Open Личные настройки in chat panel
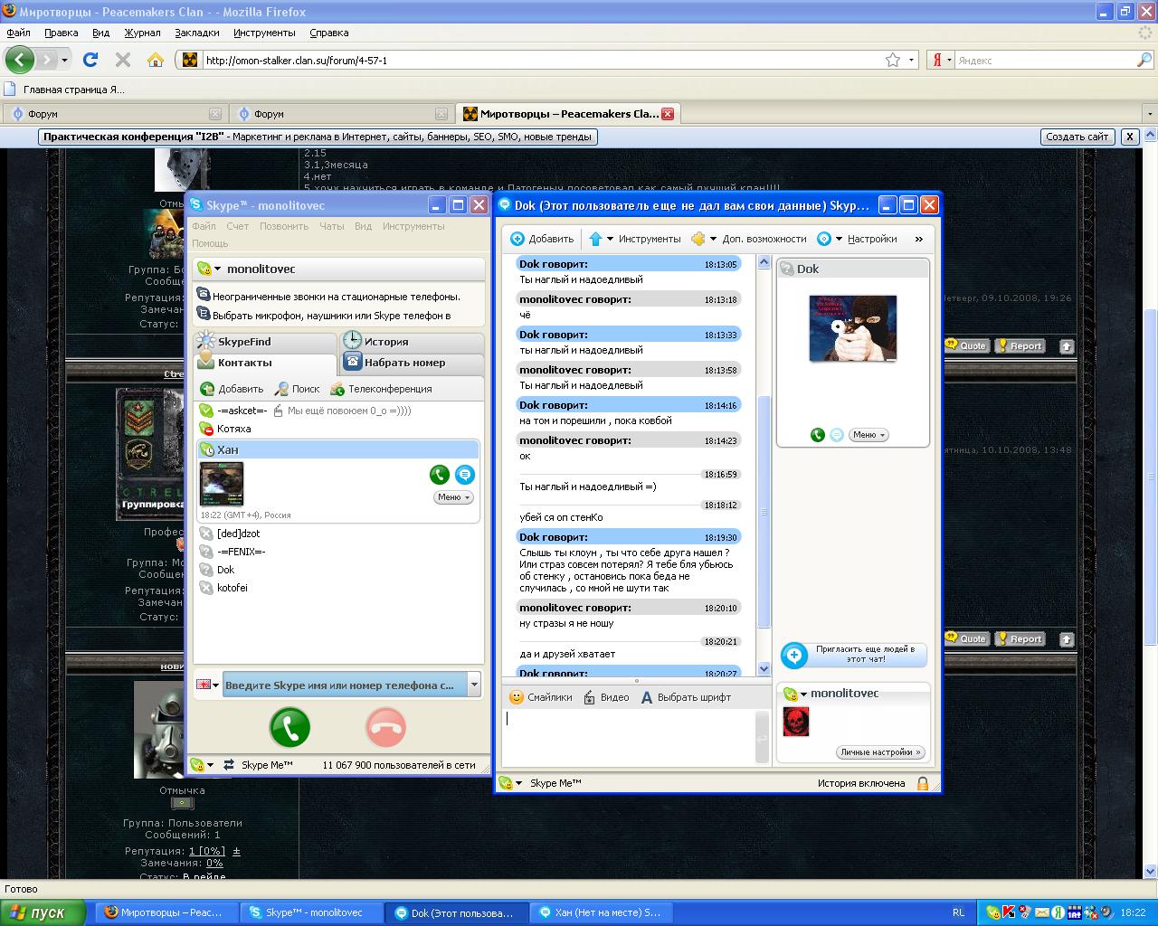The height and width of the screenshot is (926, 1158). (879, 752)
